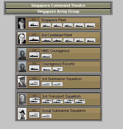Select first ship icon in Singapore Fleet
123x129 pixels.
(46, 25)
